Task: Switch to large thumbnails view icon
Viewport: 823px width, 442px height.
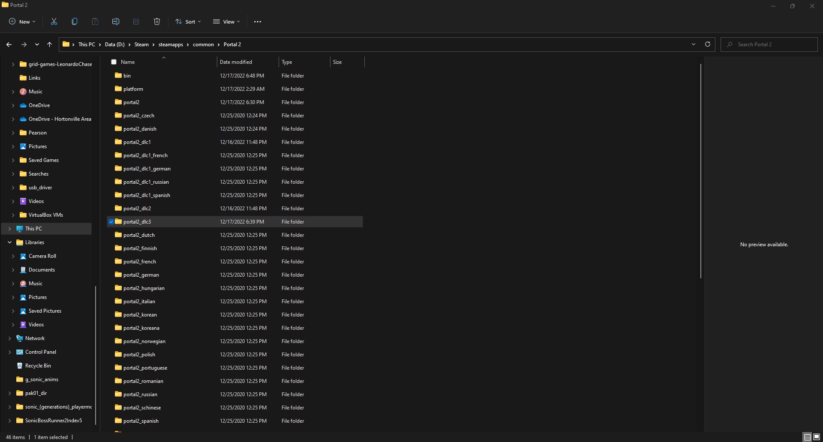Action: point(817,437)
